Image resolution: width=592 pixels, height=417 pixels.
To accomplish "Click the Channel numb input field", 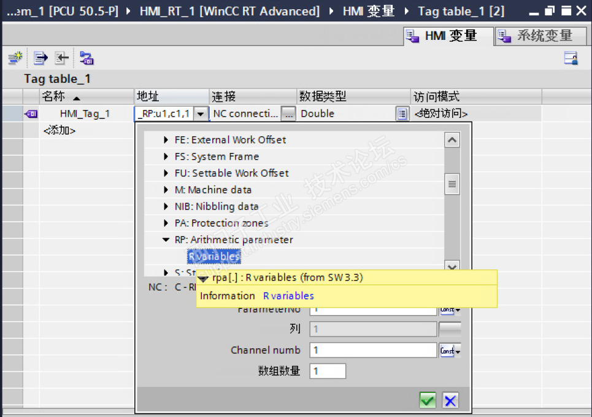I will 373,350.
